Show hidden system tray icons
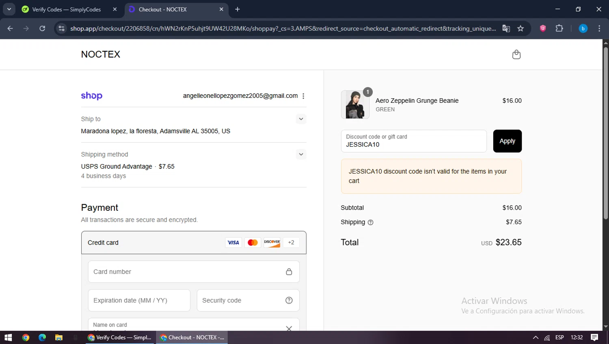 point(536,338)
